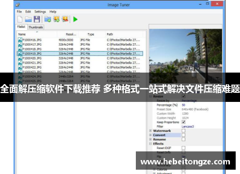Click the Remove images toolbar icon
Viewport: 240px width, 174px height.
65,19
